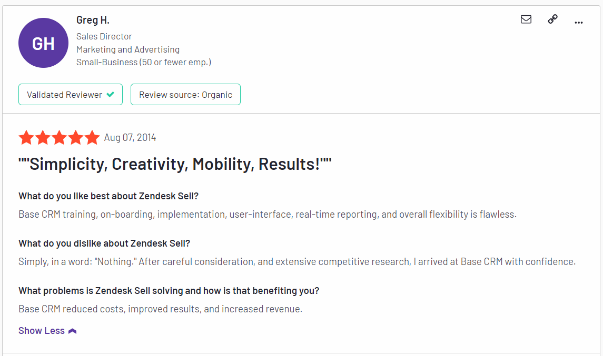Click the review title Simplicity, Creativity, Mobility, Results
The image size is (603, 356).
pos(175,164)
